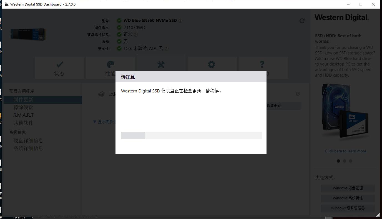
Task: Click the help icon above 检查更新
Action: click(x=298, y=94)
